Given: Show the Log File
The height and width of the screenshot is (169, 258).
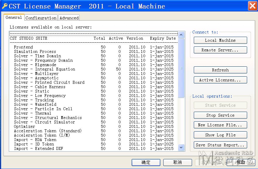Looking at the screenshot, I should tap(220, 135).
